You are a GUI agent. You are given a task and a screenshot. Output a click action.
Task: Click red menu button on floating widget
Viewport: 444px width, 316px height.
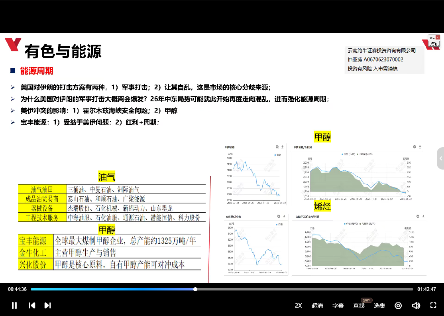tap(438, 37)
